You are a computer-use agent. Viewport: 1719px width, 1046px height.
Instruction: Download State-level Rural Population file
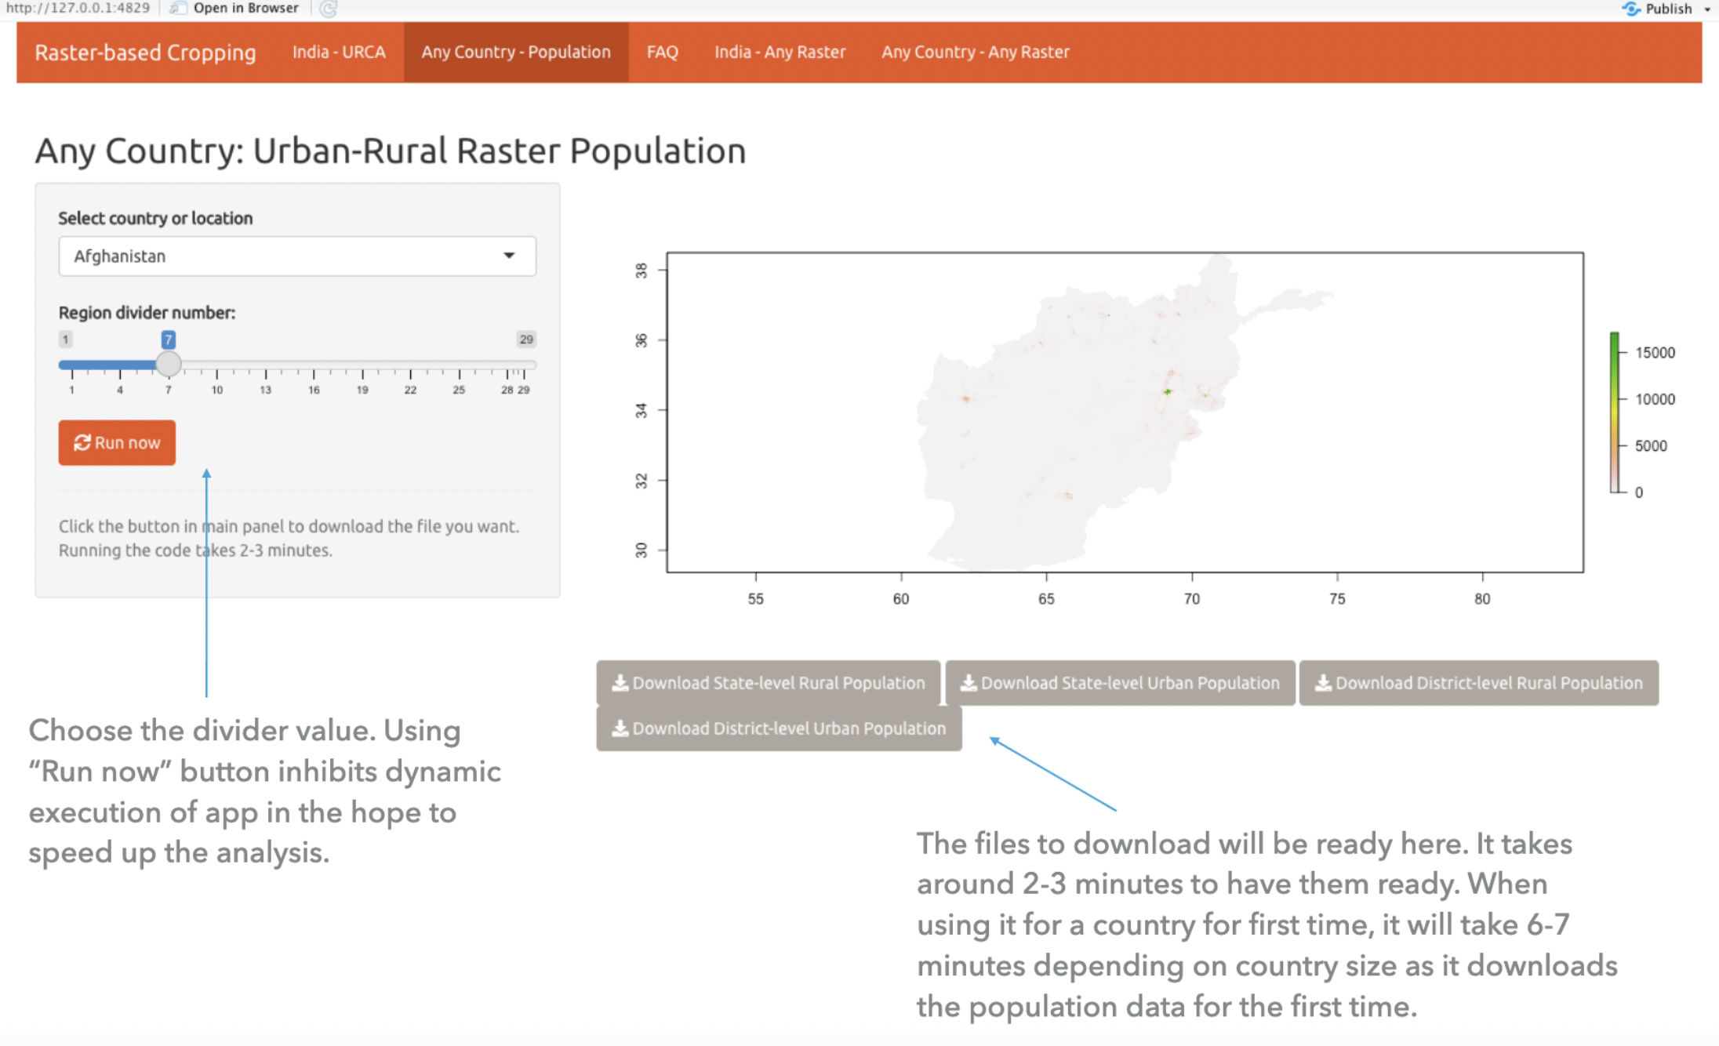click(x=769, y=683)
